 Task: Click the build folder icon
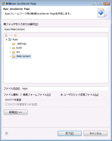tap(14, 48)
